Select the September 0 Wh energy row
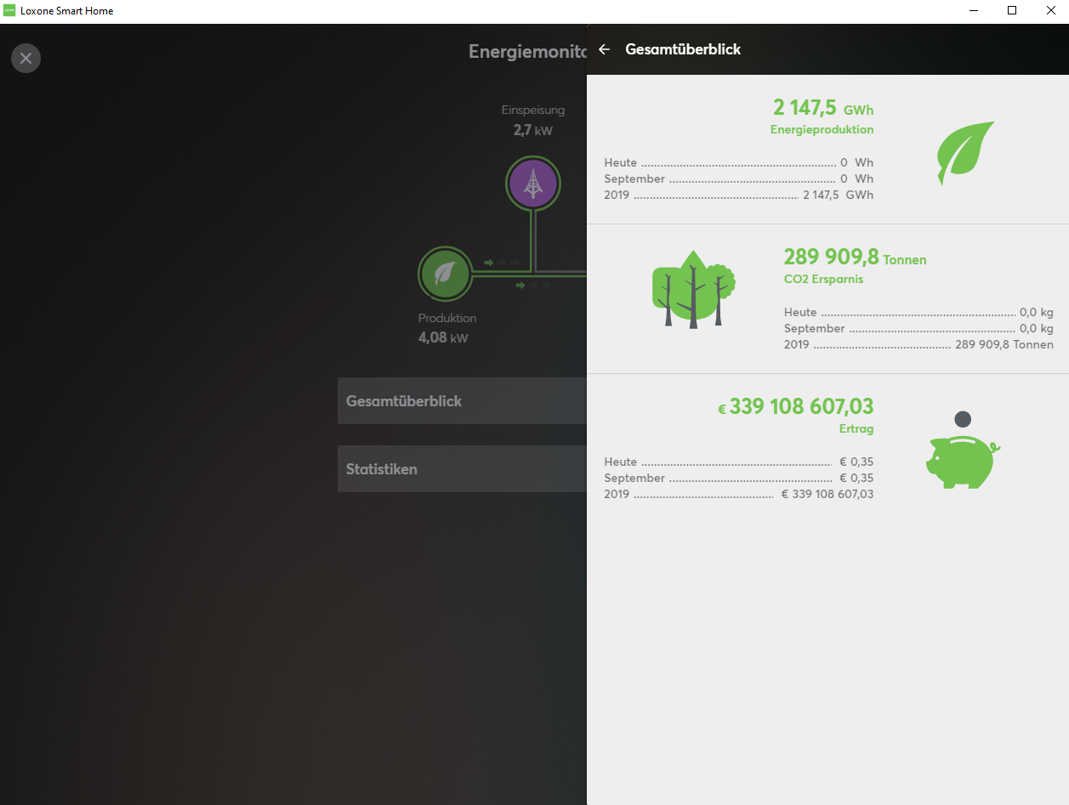The image size is (1069, 805). coord(739,179)
